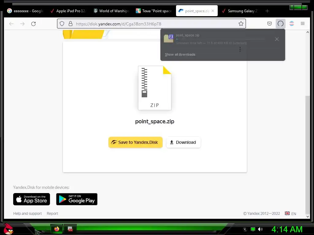
Task: Open the Google Play badge
Action: pos(77,199)
